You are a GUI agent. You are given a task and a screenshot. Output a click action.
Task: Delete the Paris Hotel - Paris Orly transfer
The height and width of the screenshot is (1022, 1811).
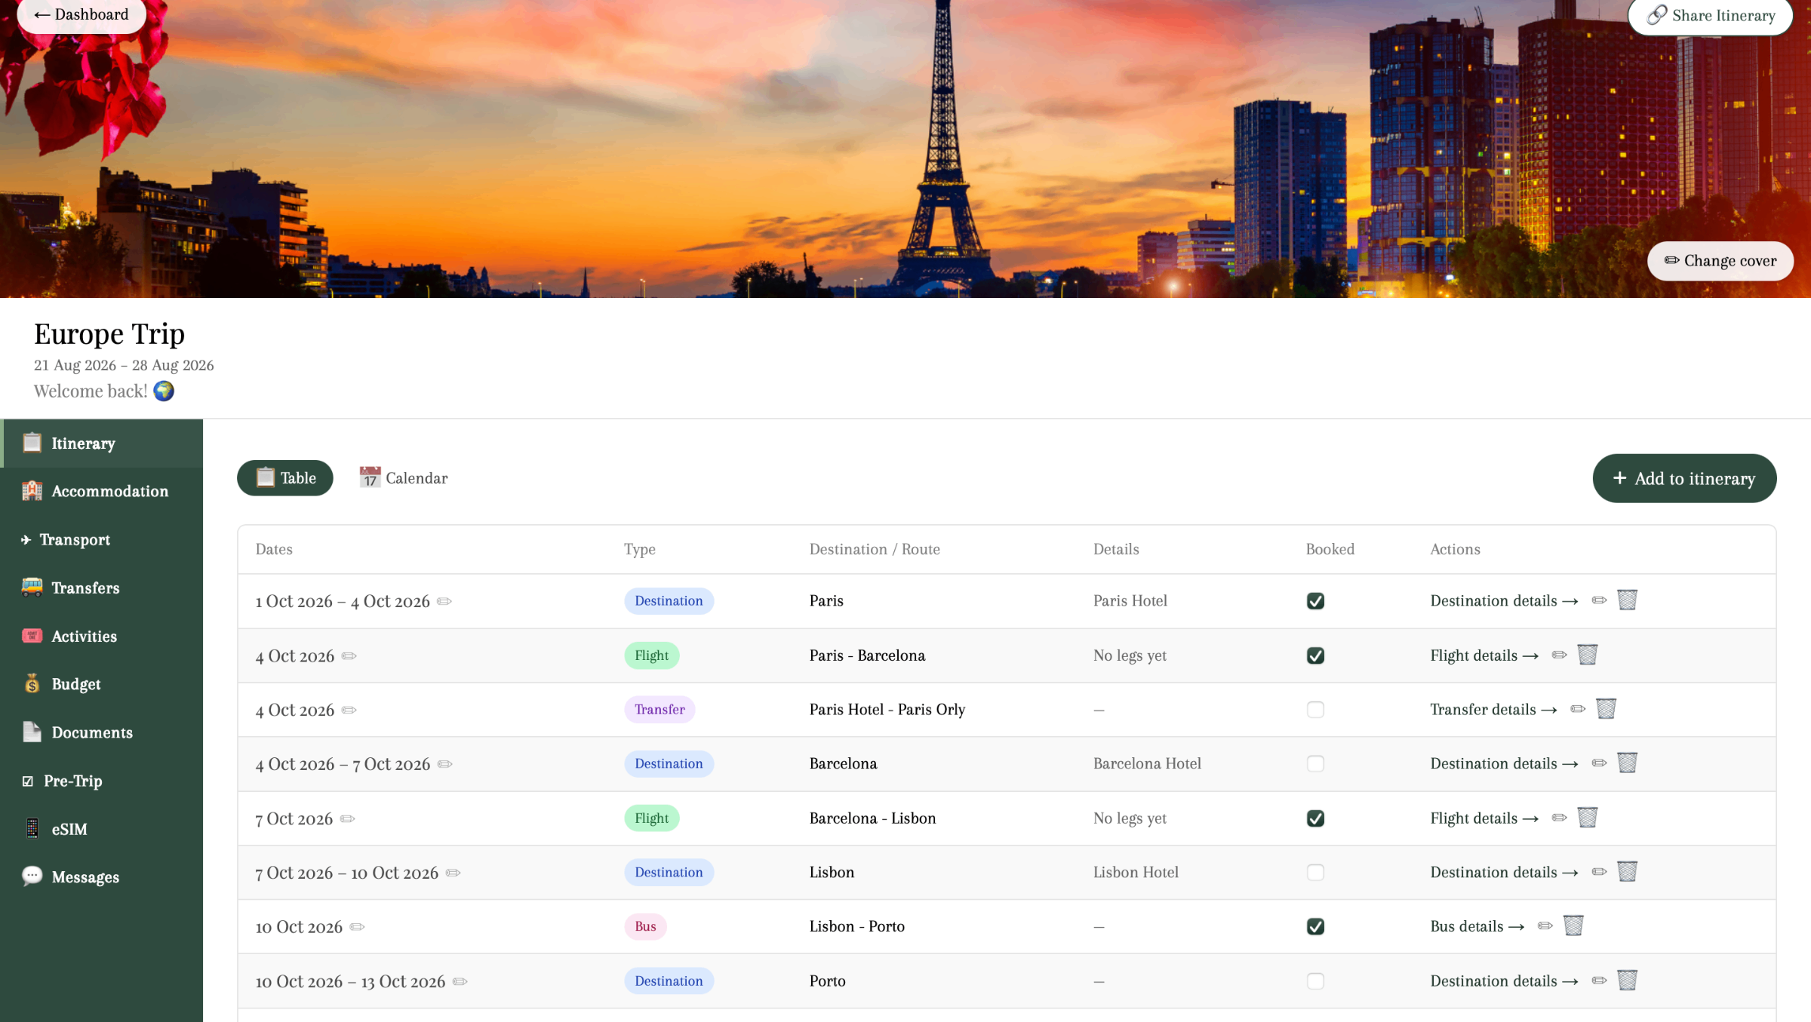1606,709
